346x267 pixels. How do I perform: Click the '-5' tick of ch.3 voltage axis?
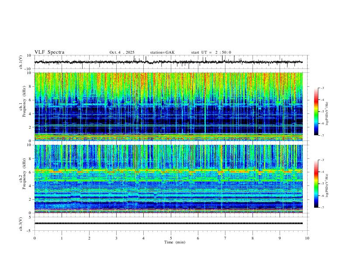pos(30,231)
